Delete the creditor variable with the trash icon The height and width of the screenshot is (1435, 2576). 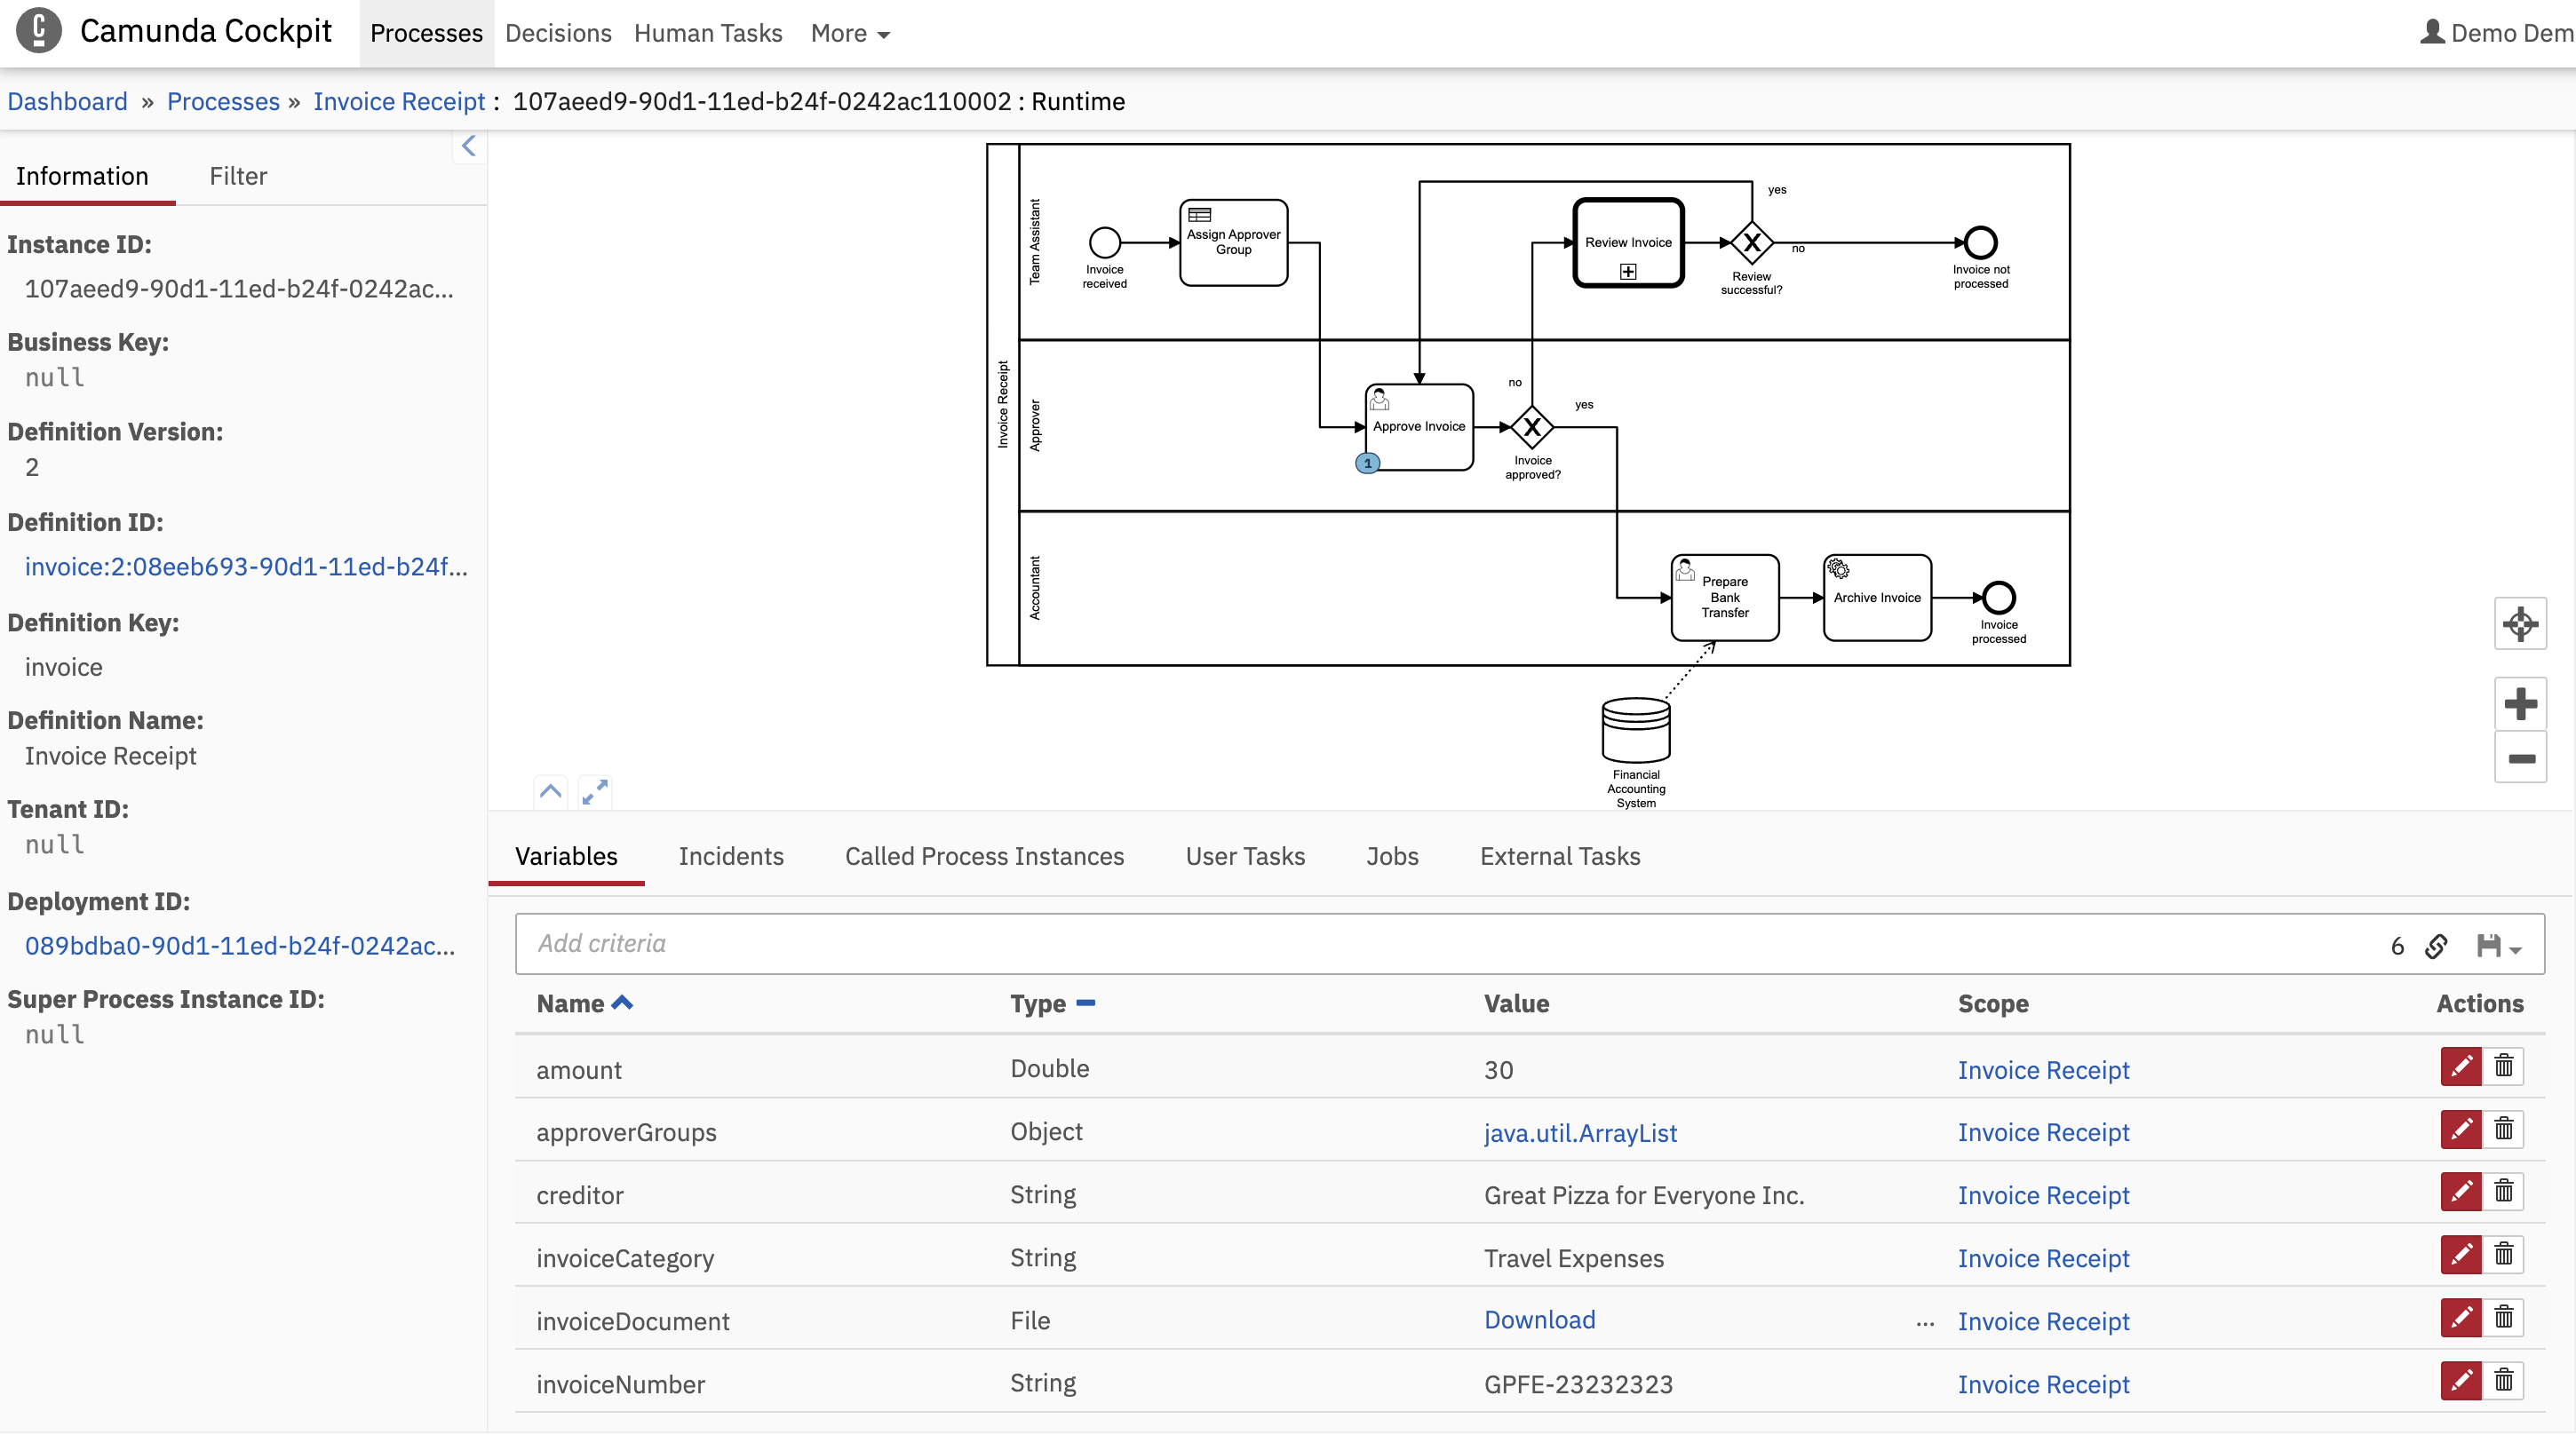tap(2503, 1192)
